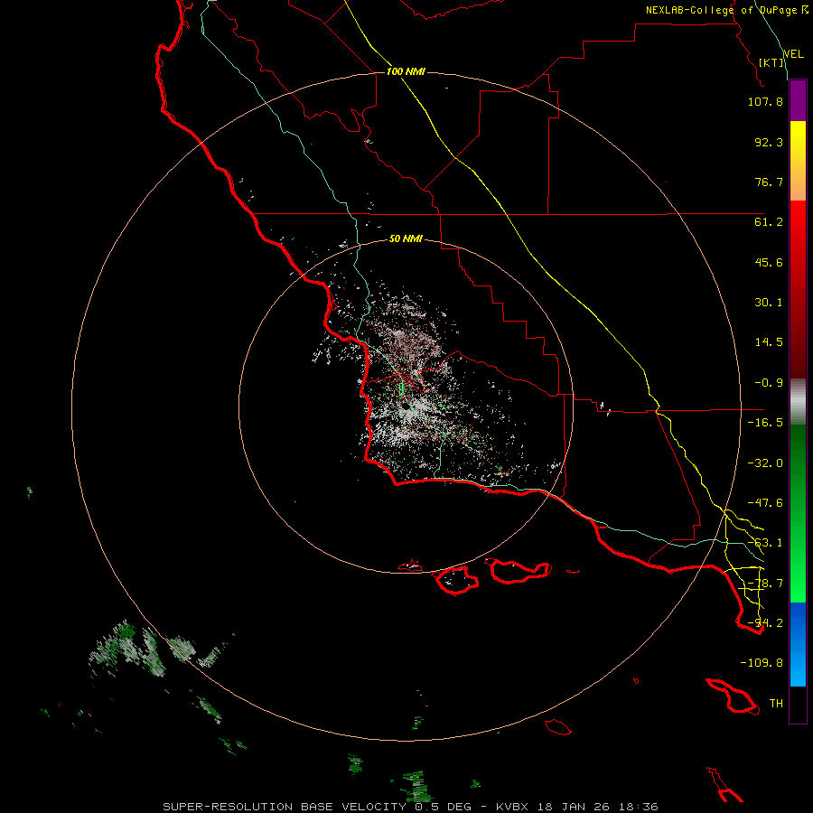Pick the purple segment of velocity scale

click(x=798, y=100)
